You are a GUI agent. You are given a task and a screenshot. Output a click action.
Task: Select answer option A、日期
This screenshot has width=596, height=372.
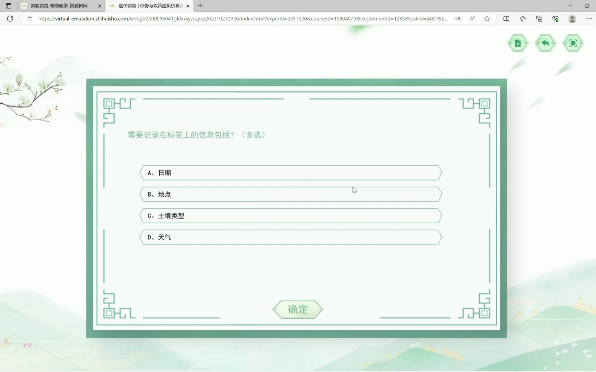click(x=290, y=173)
